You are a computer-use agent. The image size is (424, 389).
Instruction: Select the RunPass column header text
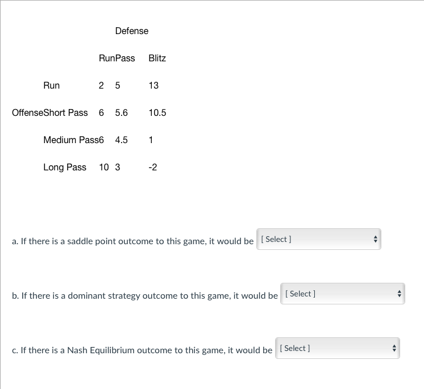click(x=117, y=58)
